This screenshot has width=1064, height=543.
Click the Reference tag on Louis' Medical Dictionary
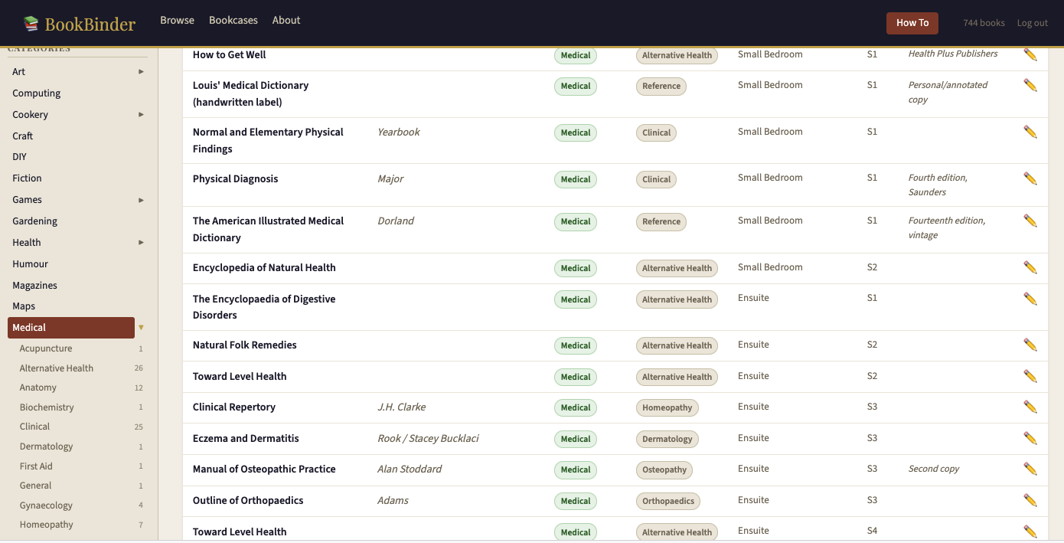click(661, 86)
